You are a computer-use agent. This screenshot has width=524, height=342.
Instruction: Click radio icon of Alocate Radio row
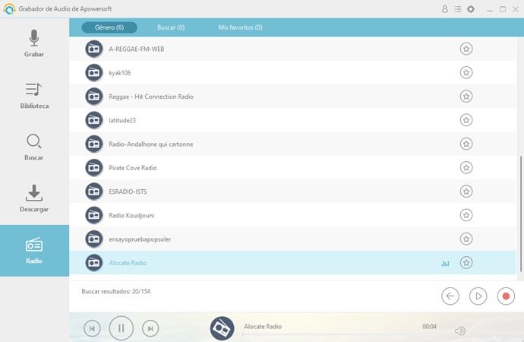[94, 263]
